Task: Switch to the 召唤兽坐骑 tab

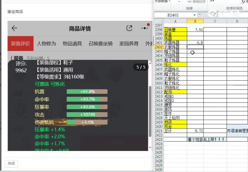Action: tap(100, 44)
